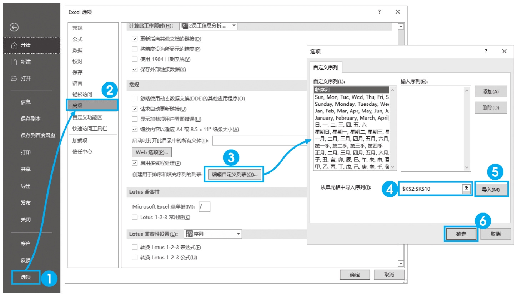Click the collapse-dialog range selector icon
The height and width of the screenshot is (295, 517).
pos(466,189)
